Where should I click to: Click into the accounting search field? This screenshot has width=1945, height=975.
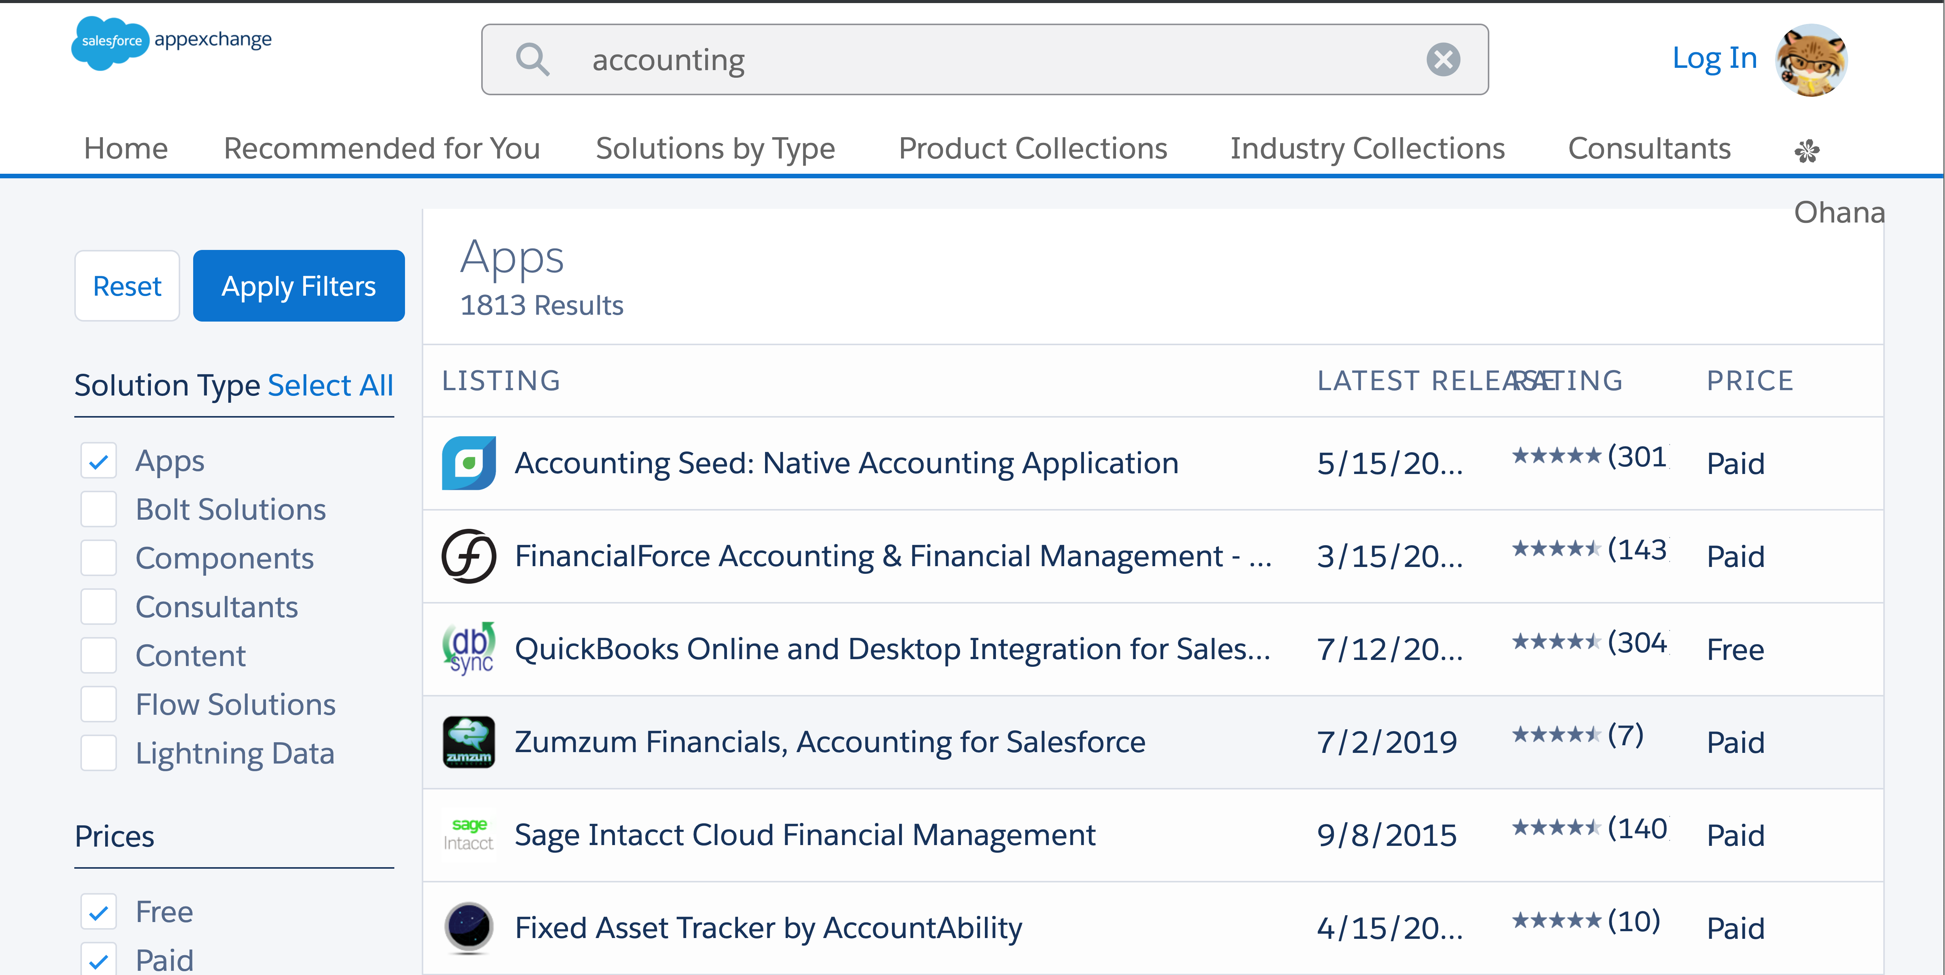(985, 60)
